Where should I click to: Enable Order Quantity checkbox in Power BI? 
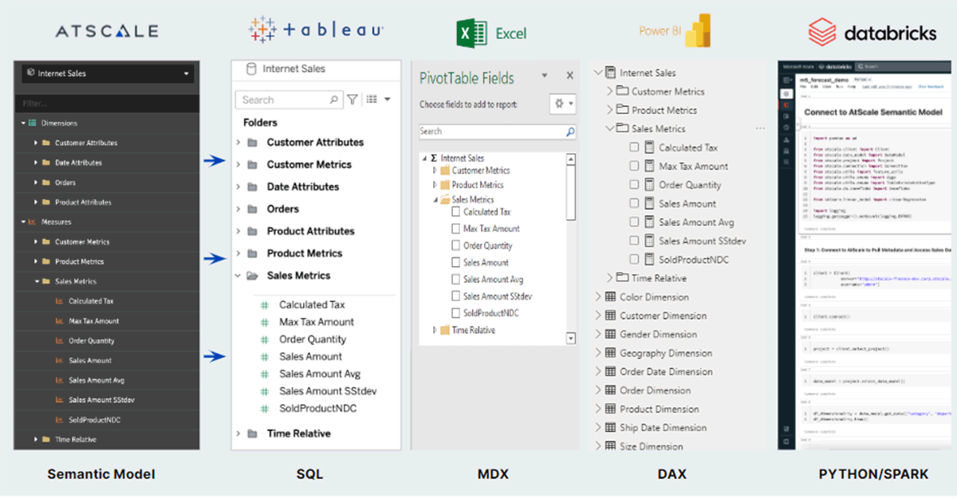[x=634, y=185]
